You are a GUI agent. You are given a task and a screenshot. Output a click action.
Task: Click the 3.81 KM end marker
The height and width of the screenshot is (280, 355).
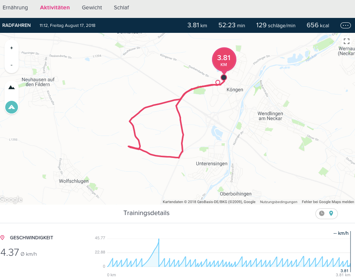coord(224,59)
